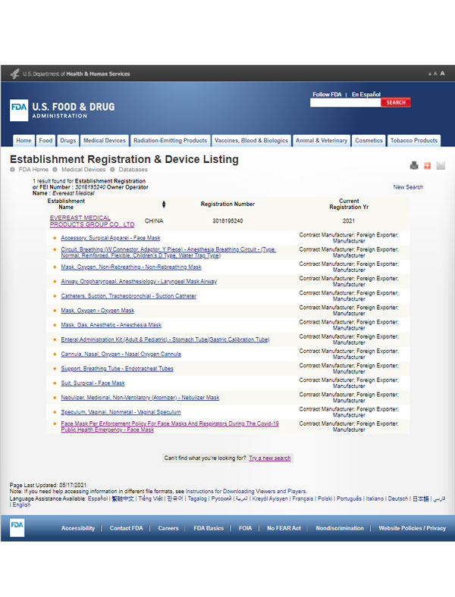Choose the largest text size A
The height and width of the screenshot is (597, 455).
click(442, 73)
